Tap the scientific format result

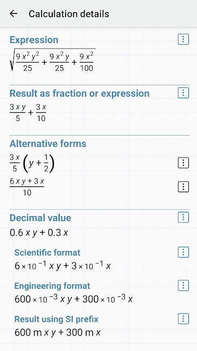coord(62,266)
